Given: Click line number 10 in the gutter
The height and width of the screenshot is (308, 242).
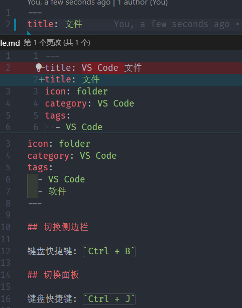Looking at the screenshot, I should [6, 227].
